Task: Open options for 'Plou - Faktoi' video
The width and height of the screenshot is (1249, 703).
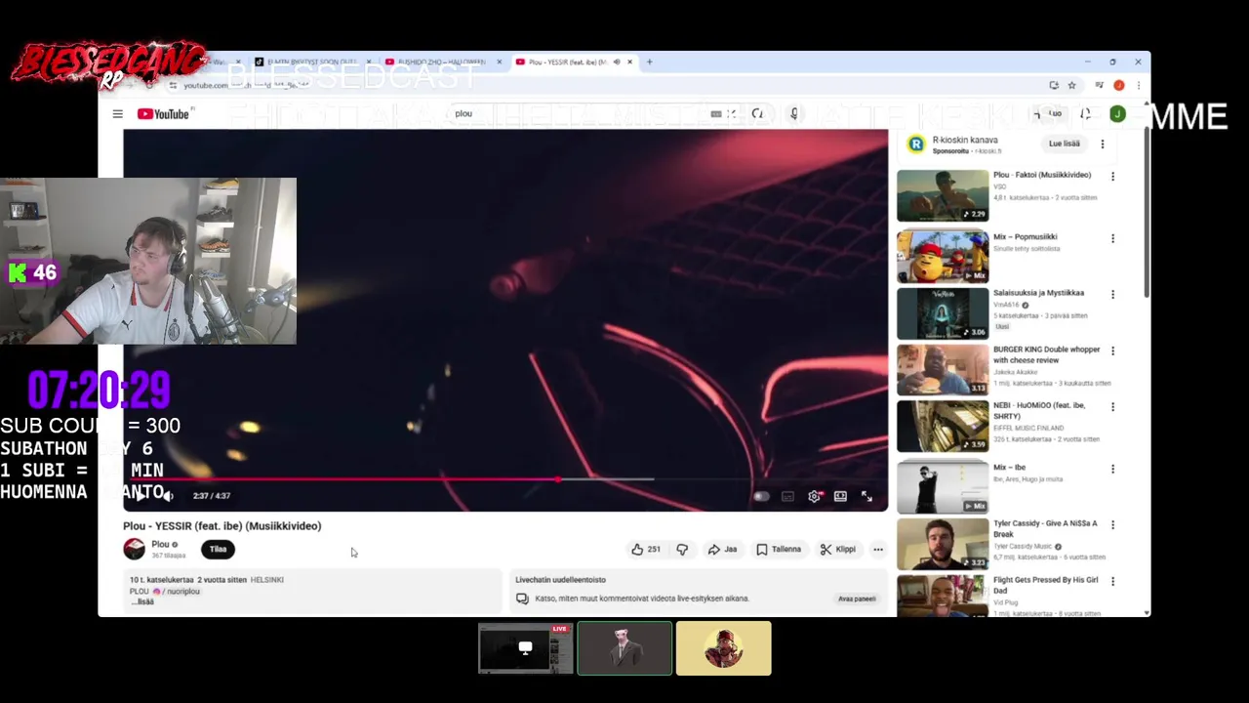Action: (1112, 177)
